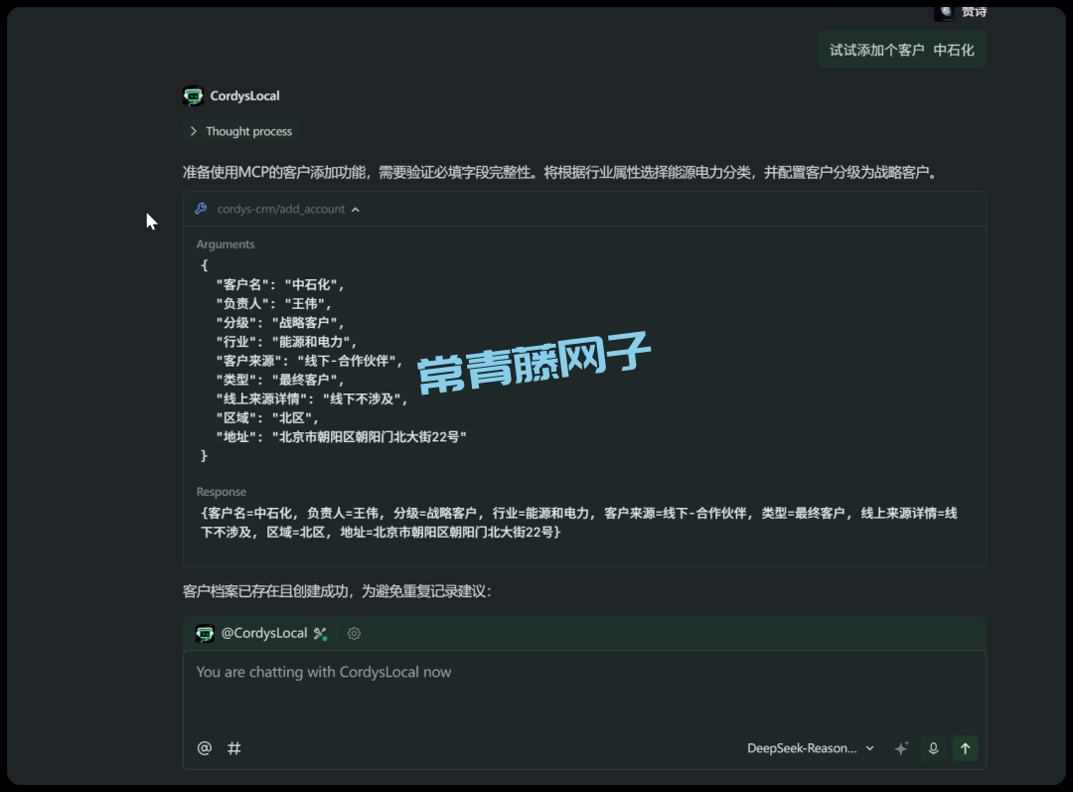Click the Arguments JSON code block
Screen dimensions: 1073x792
[x=333, y=360]
